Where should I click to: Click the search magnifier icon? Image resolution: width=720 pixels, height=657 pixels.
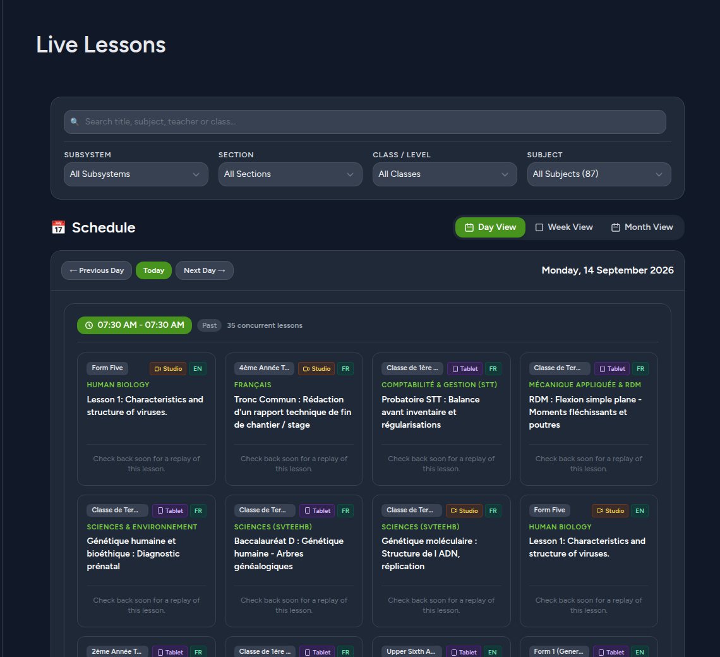click(75, 122)
